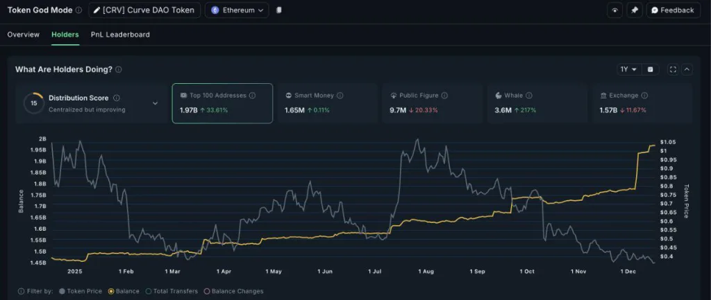
Task: Expand chart to fullscreen
Action: (672, 69)
